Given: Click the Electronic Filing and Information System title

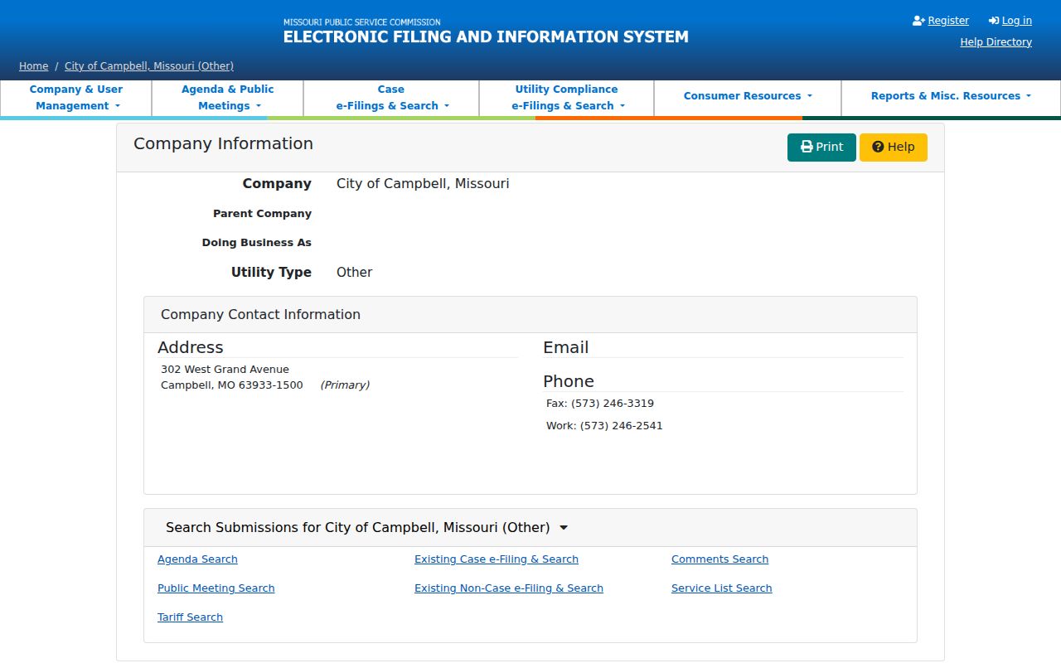Looking at the screenshot, I should point(486,37).
